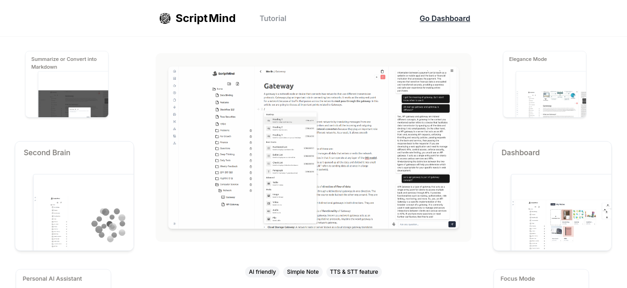Choose Heading 1 in the slash menu
627x288 pixels.
pos(291,120)
